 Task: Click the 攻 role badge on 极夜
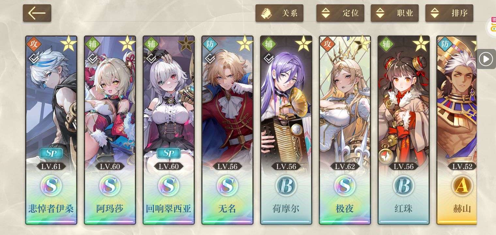pyautogui.click(x=327, y=44)
